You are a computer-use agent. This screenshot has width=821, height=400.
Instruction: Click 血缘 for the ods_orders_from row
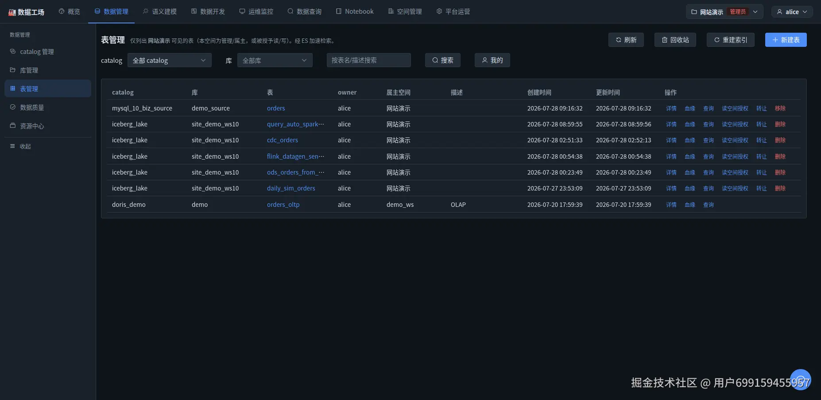coord(690,172)
